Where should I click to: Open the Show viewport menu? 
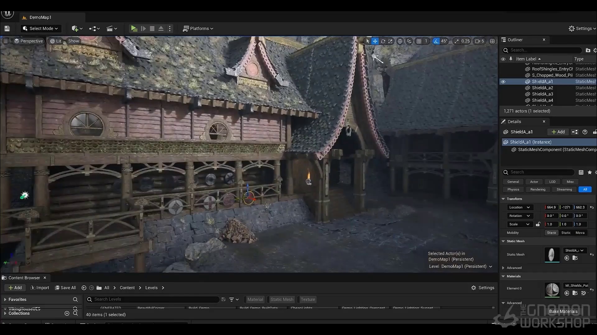click(x=74, y=41)
